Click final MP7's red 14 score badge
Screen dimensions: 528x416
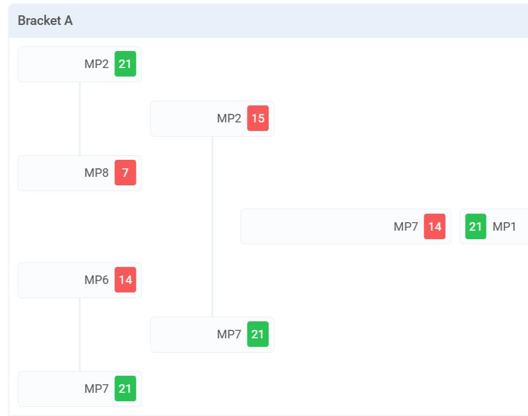click(435, 227)
